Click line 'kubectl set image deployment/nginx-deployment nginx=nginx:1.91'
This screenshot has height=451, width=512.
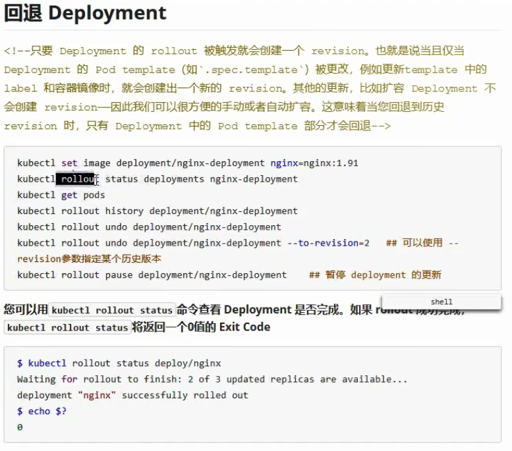188,163
